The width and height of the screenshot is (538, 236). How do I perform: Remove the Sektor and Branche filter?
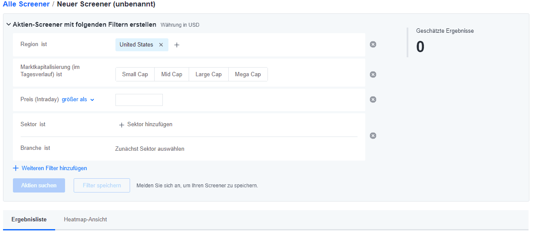point(373,136)
